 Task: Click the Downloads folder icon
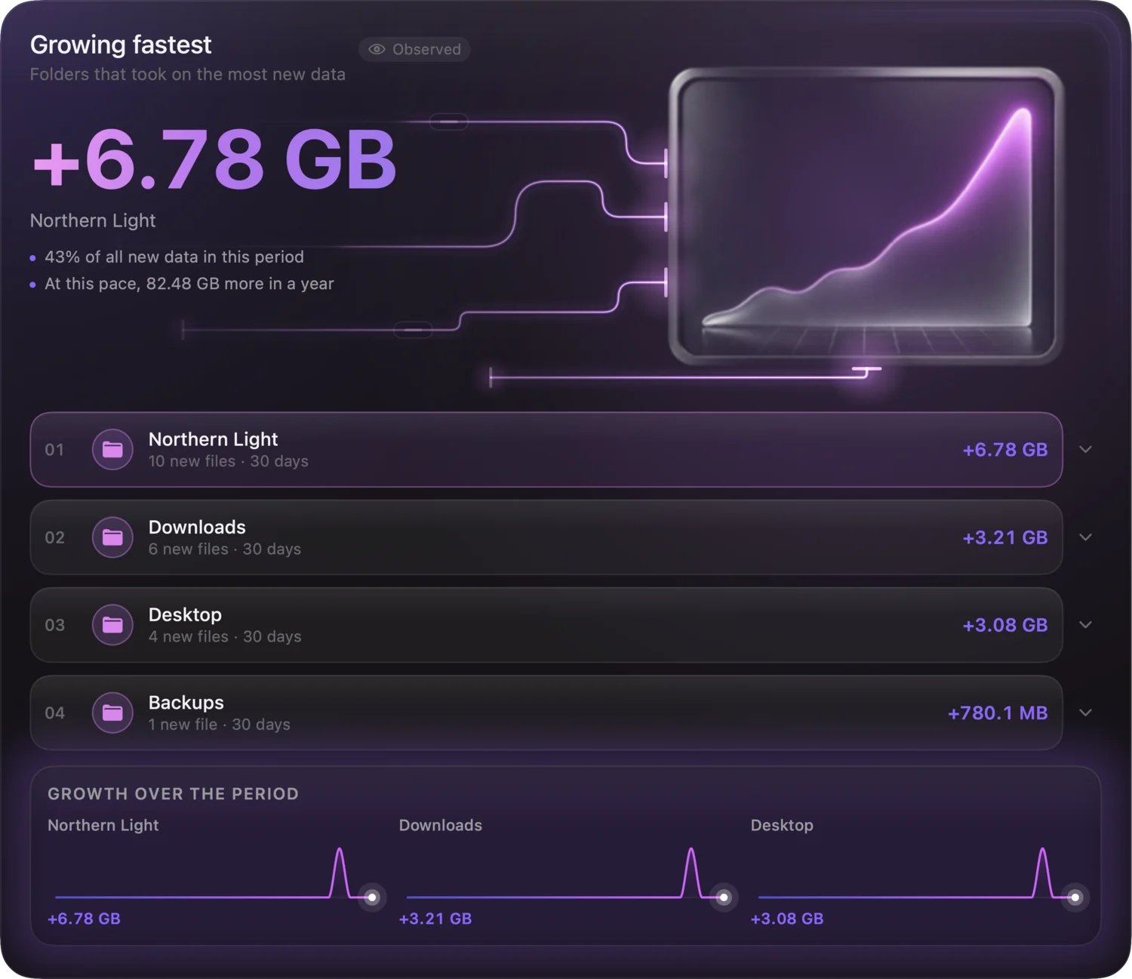pos(112,537)
